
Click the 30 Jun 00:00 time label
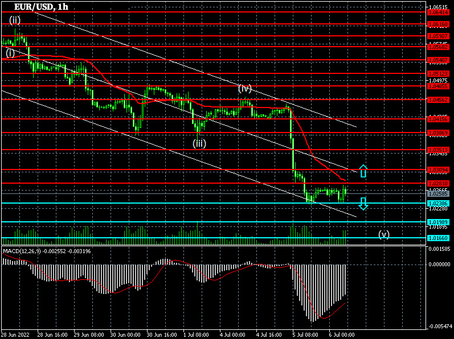tap(125, 334)
